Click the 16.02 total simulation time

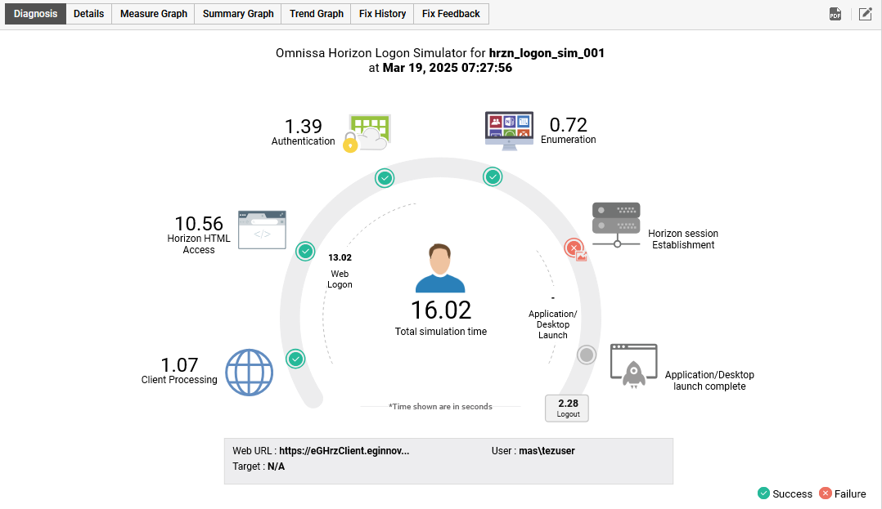pos(441,310)
